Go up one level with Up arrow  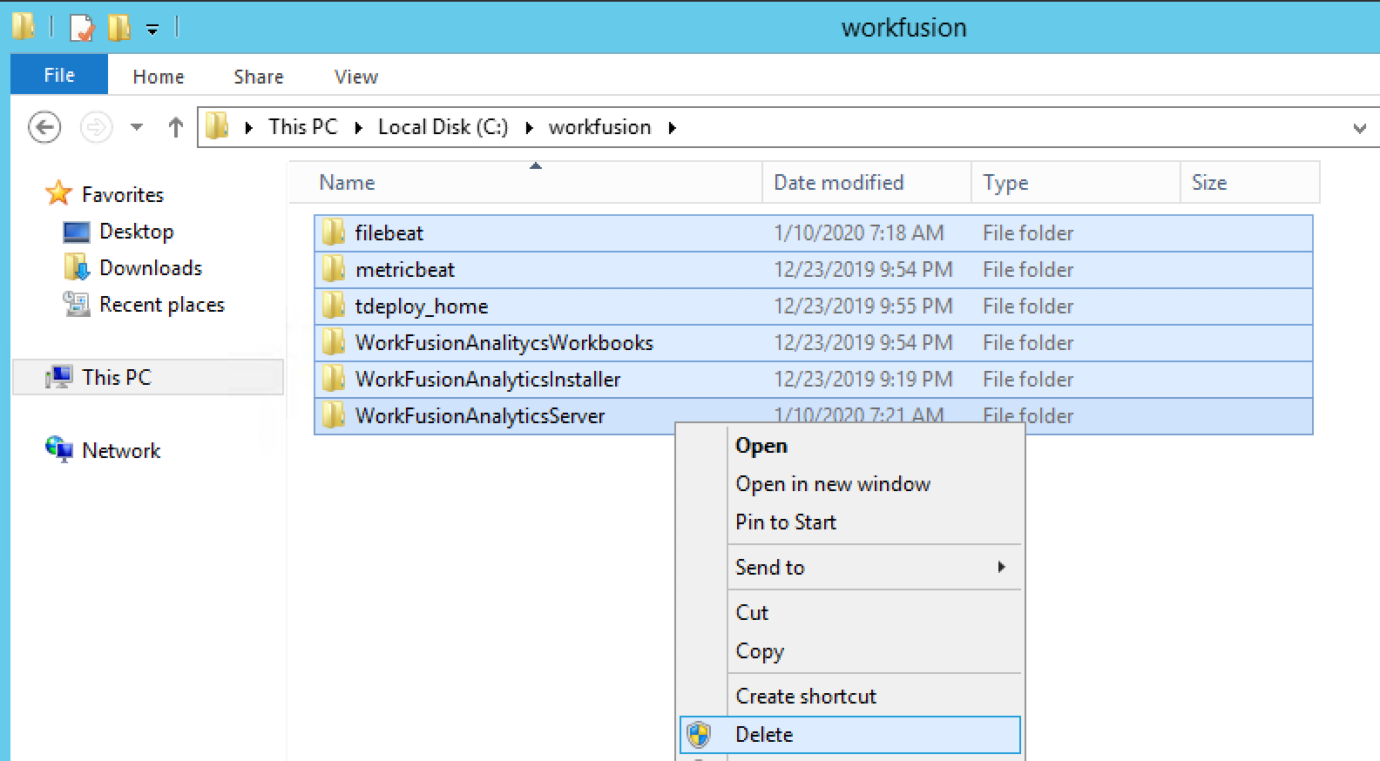tap(175, 127)
